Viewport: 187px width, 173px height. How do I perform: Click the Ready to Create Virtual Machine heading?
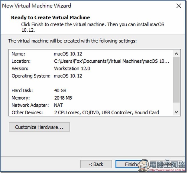(50, 17)
